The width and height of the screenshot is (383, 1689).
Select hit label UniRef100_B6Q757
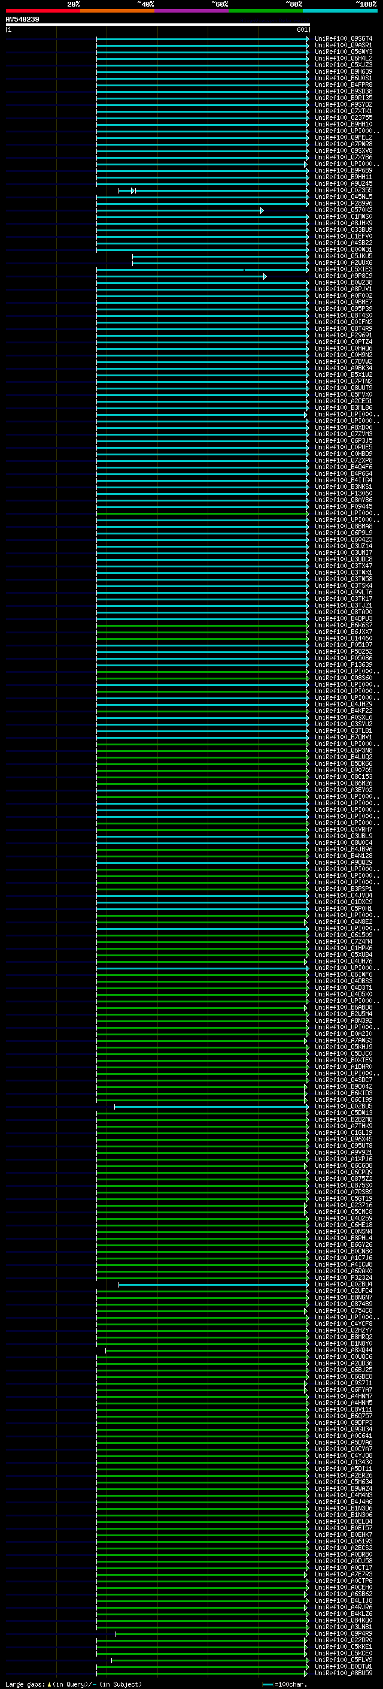point(343,1416)
